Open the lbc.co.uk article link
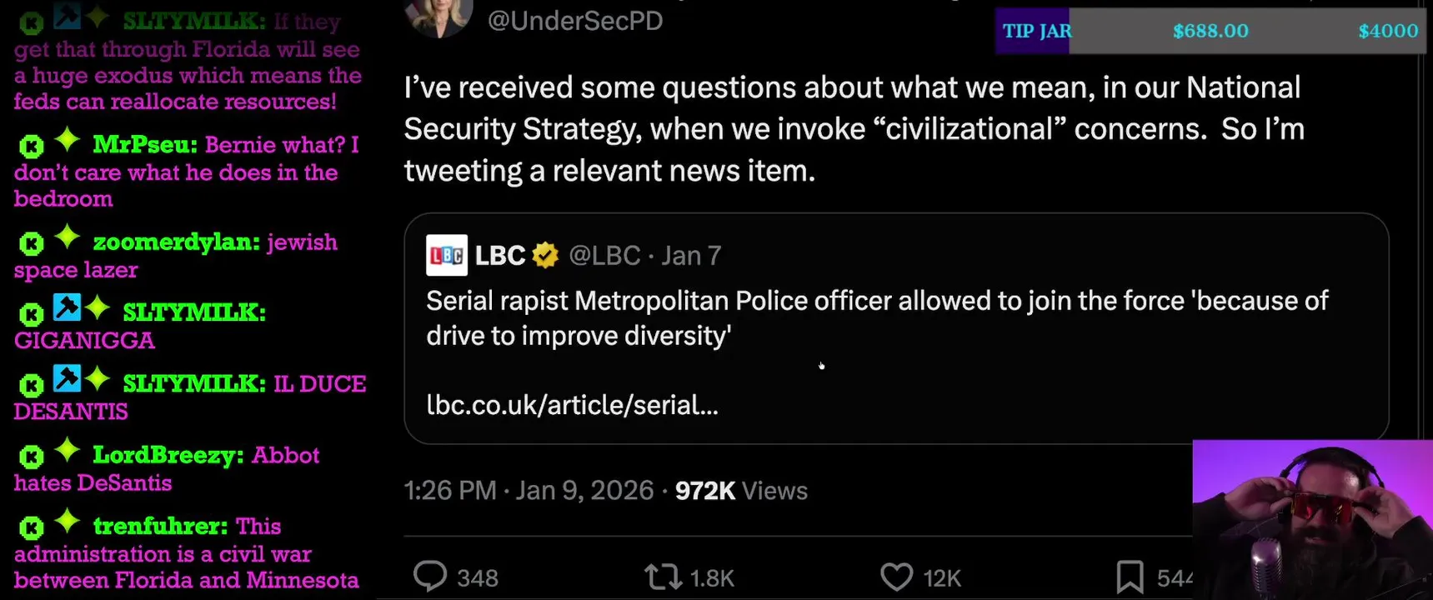 pyautogui.click(x=572, y=405)
